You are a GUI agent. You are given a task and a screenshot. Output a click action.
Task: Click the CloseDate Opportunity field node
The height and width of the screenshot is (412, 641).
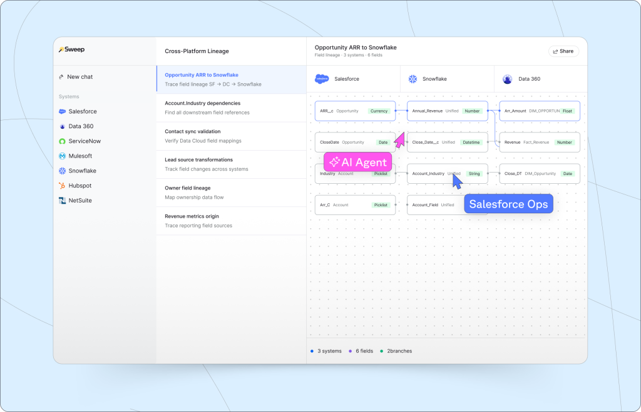click(356, 143)
